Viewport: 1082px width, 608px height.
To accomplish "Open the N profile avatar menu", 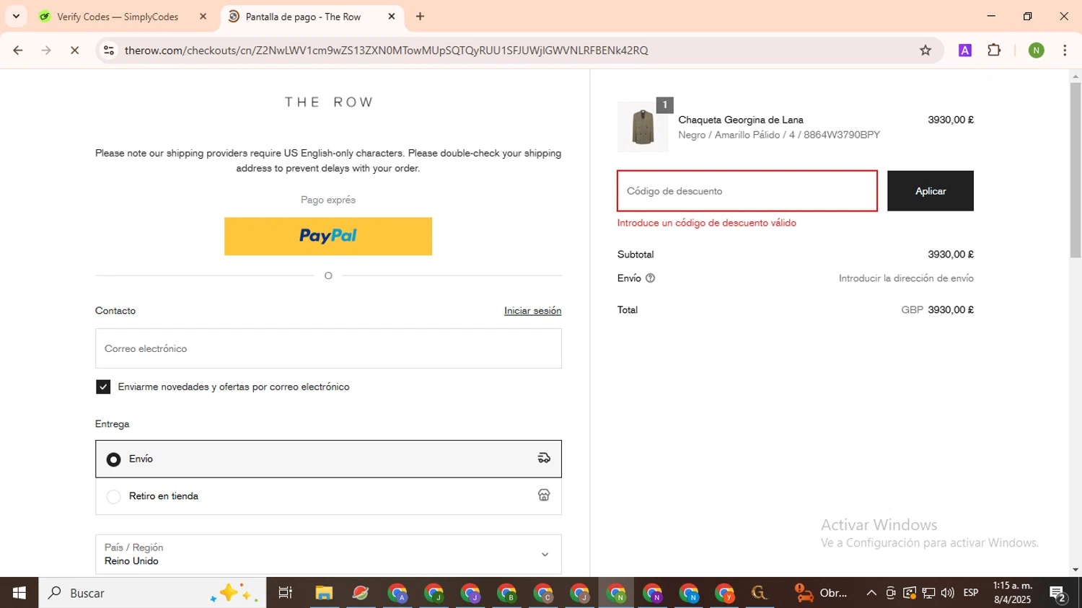I will coord(1036,50).
